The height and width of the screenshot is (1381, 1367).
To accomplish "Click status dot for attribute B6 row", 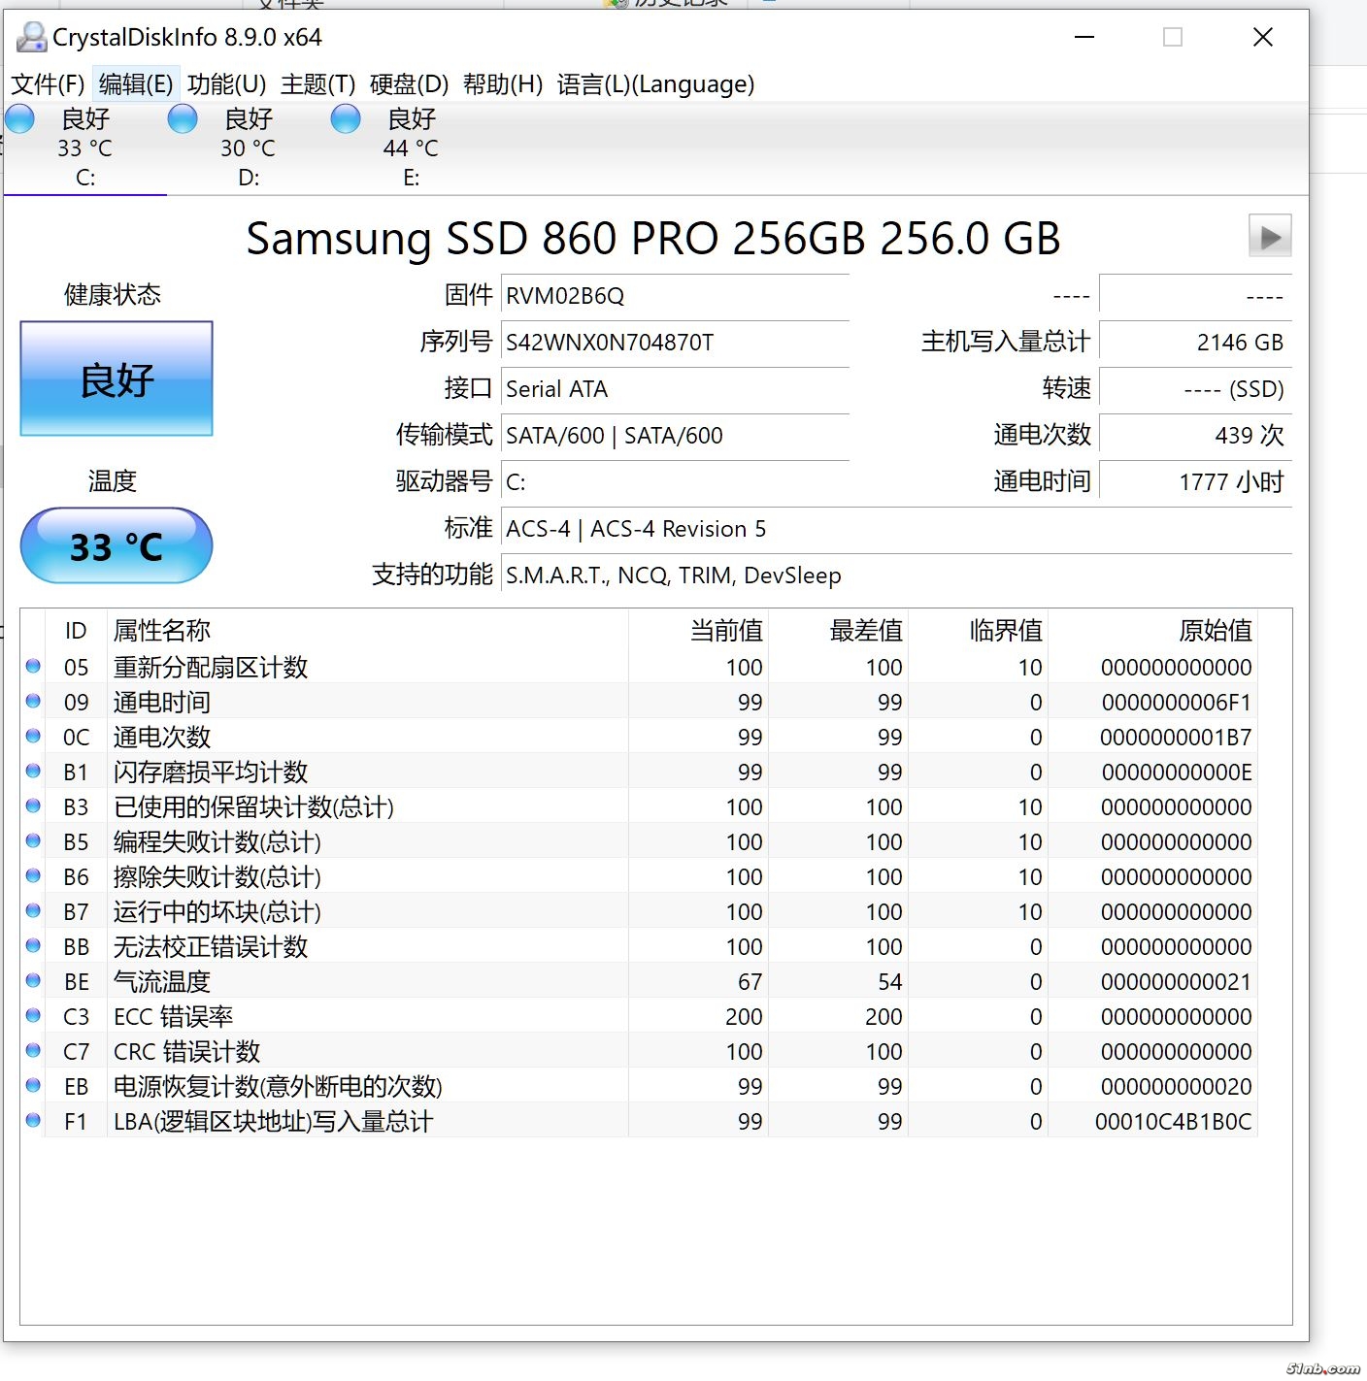I will (x=33, y=875).
